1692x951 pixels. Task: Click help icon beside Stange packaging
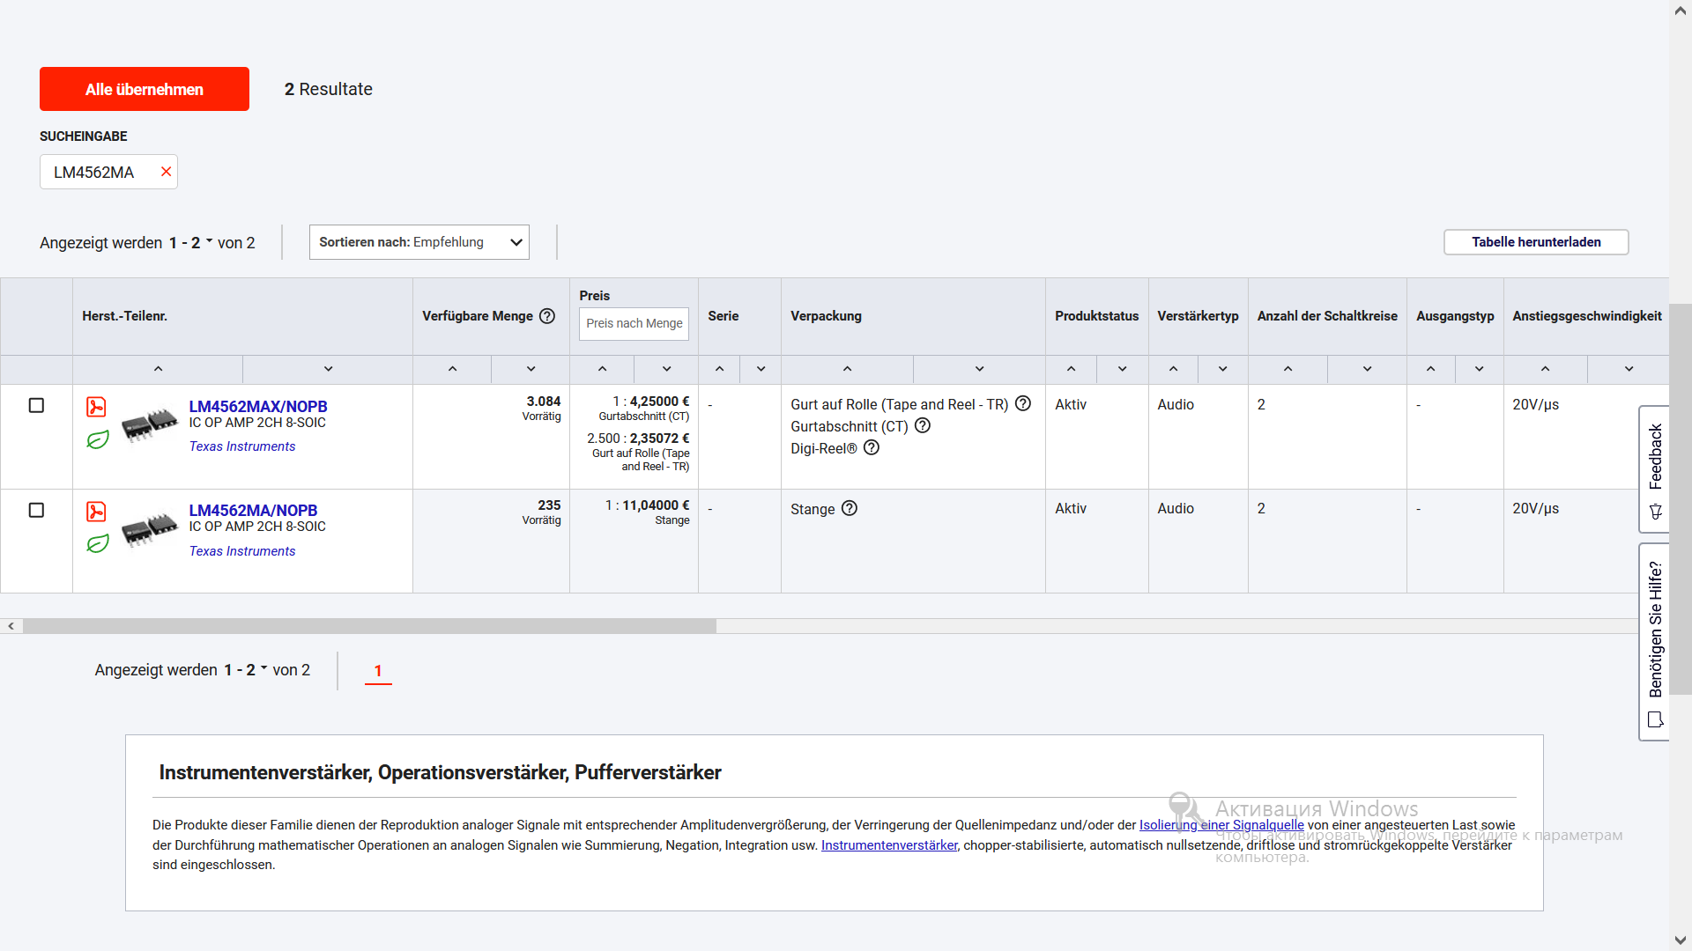(850, 508)
